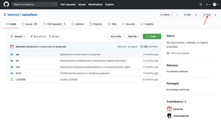Star the repository
The image size is (221, 120).
(x=188, y=15)
